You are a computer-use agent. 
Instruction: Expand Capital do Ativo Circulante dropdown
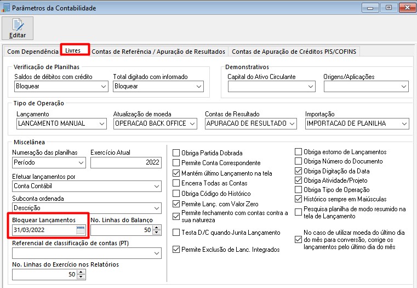pyautogui.click(x=310, y=87)
